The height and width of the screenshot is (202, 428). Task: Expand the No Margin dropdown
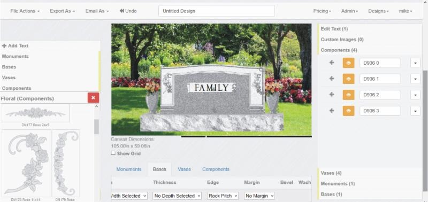pos(259,196)
